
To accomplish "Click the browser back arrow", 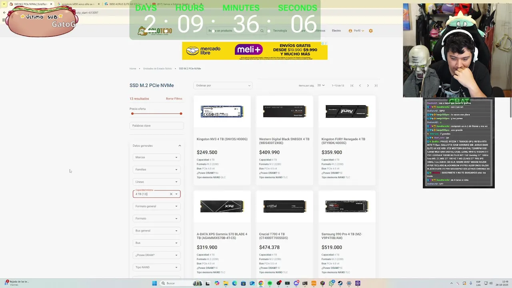I will [4, 12].
